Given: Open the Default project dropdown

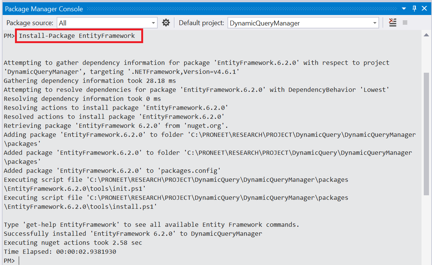Looking at the screenshot, I should 303,23.
